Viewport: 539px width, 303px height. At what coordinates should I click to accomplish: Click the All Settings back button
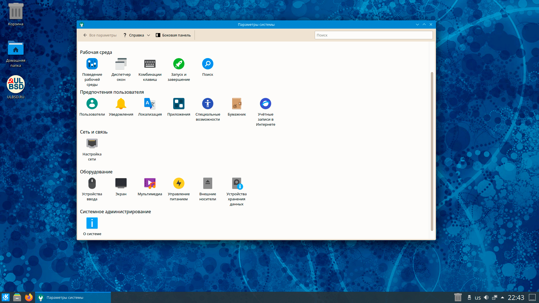[100, 35]
